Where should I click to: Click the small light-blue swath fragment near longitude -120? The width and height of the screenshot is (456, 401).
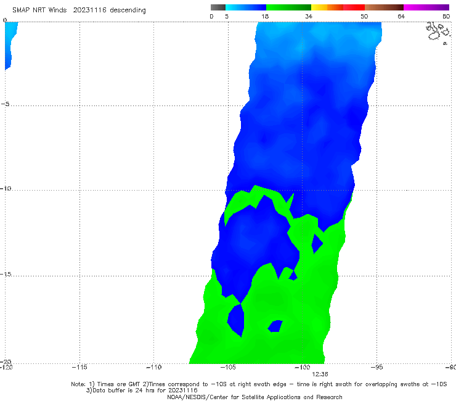10,45
